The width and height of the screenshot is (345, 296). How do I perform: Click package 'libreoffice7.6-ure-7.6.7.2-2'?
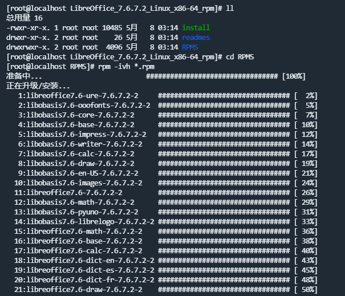(82, 95)
